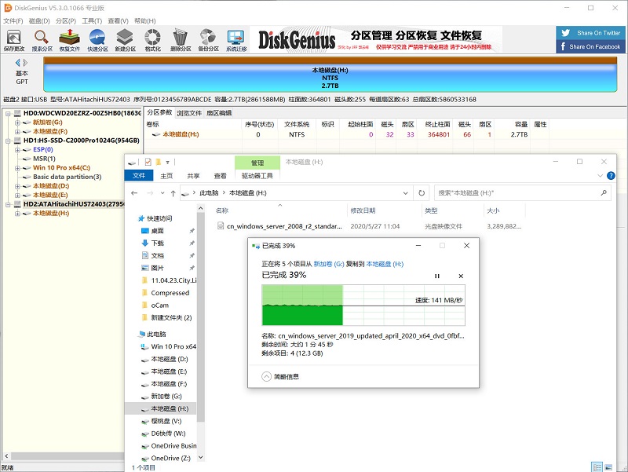Pause the file copy operation
This screenshot has width=628, height=472.
(437, 276)
